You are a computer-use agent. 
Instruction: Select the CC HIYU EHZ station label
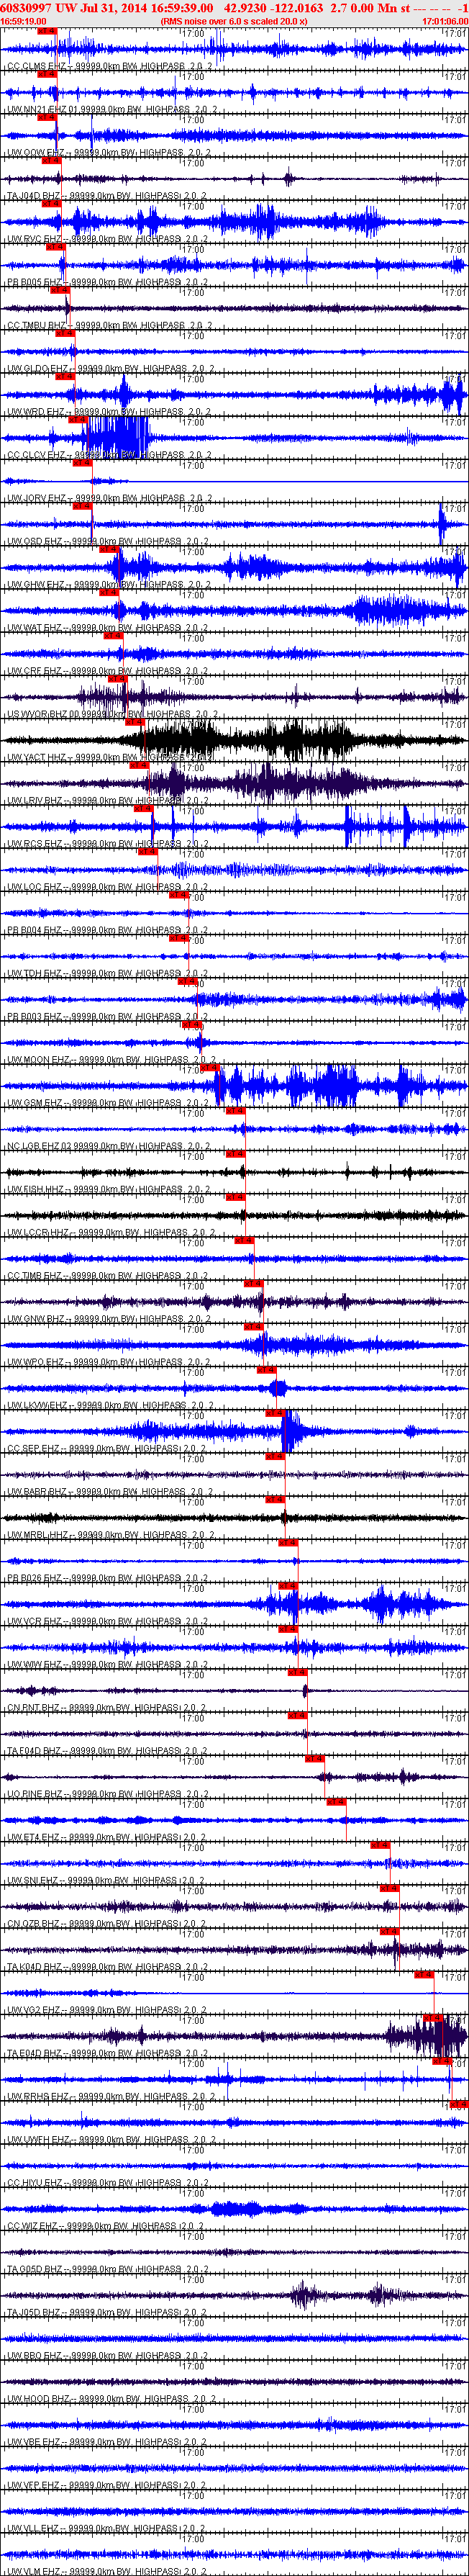(109, 2182)
